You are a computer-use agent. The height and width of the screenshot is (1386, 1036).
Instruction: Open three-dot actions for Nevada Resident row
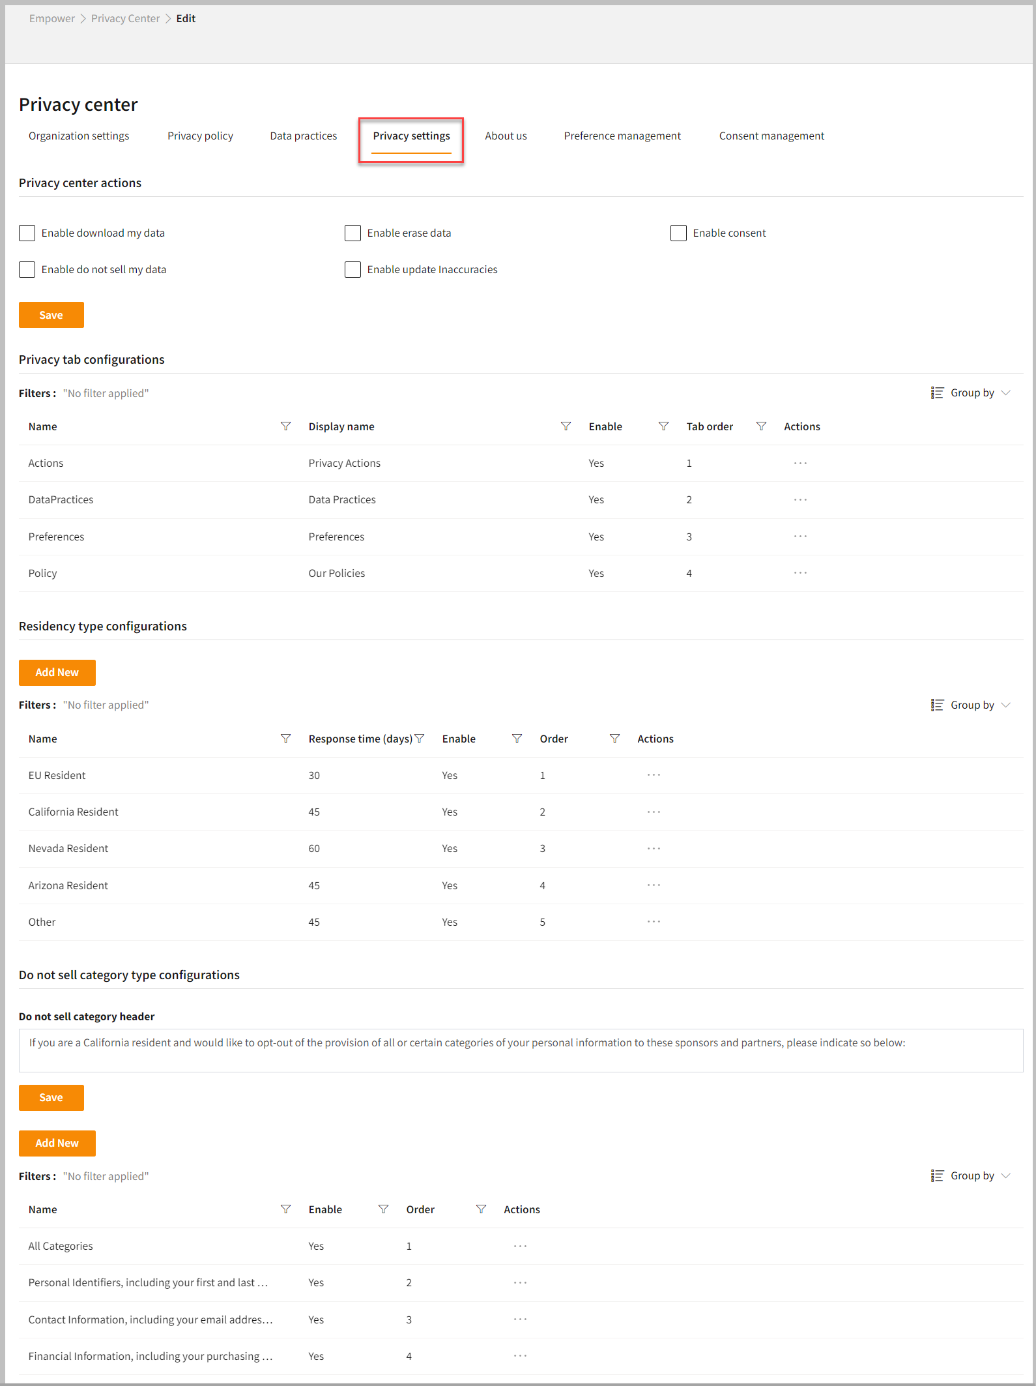click(654, 849)
